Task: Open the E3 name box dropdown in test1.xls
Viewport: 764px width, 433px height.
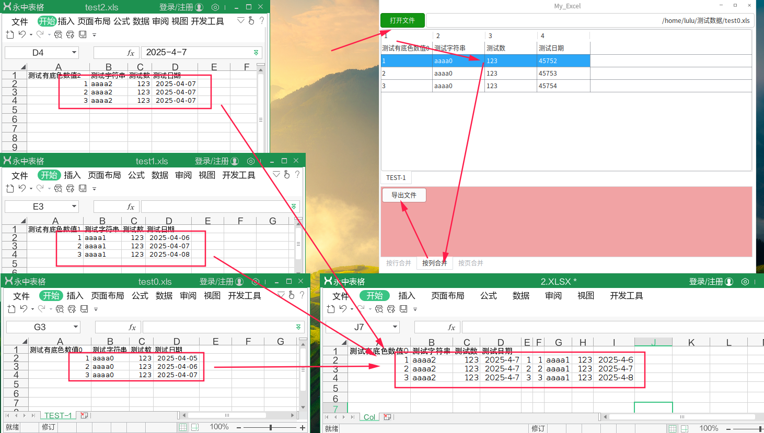Action: [74, 207]
